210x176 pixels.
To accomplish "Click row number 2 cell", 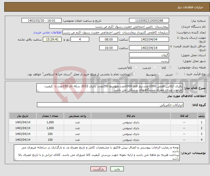I will coord(201,128).
